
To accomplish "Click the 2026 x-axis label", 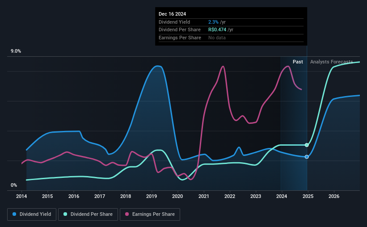I will click(x=334, y=196).
